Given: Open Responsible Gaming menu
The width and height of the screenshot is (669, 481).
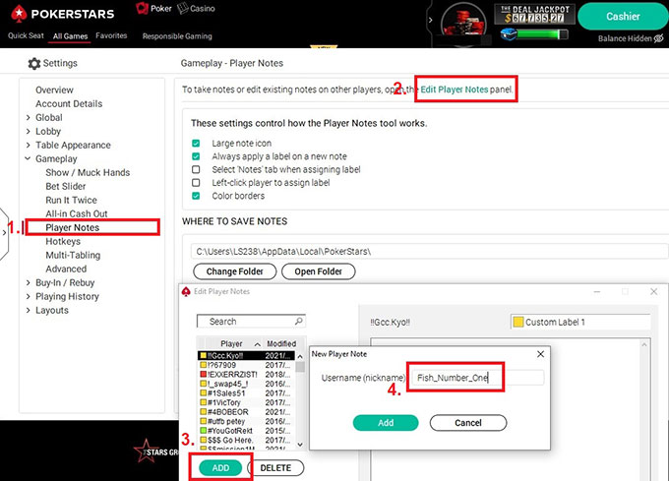Looking at the screenshot, I should tap(177, 36).
